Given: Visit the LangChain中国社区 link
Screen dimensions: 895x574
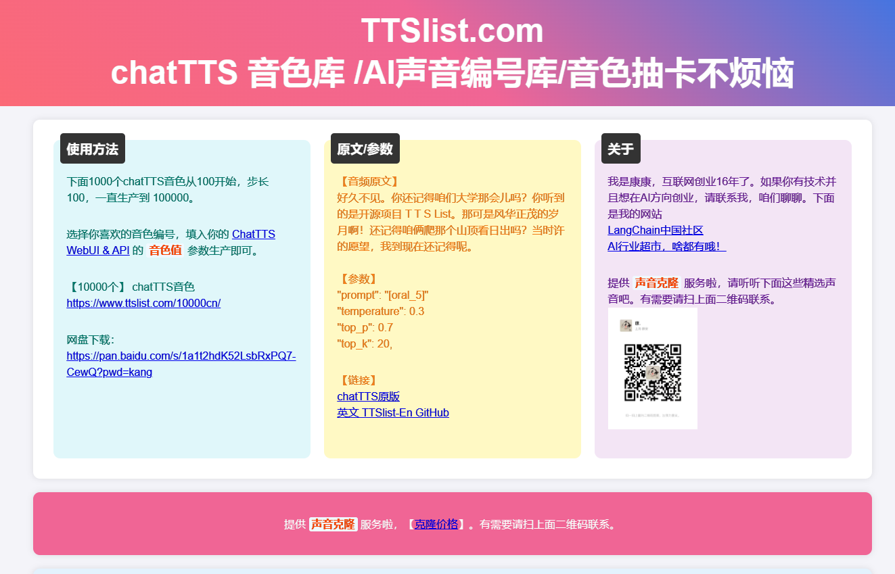Looking at the screenshot, I should click(656, 231).
